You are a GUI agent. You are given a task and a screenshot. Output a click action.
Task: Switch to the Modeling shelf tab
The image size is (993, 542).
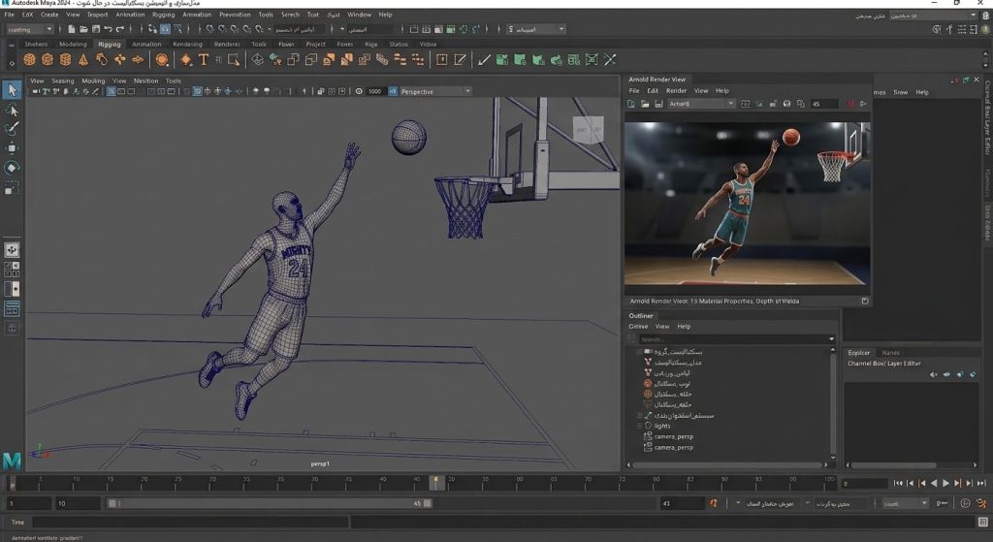click(73, 45)
